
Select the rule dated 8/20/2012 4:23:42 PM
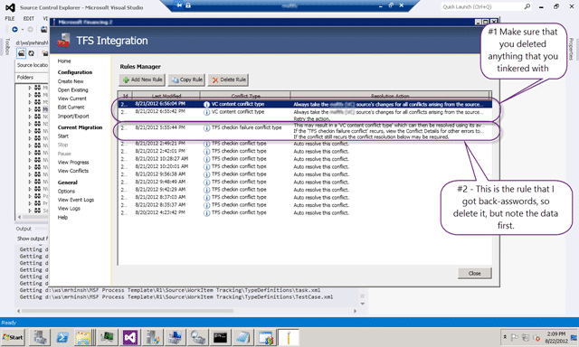(305, 212)
